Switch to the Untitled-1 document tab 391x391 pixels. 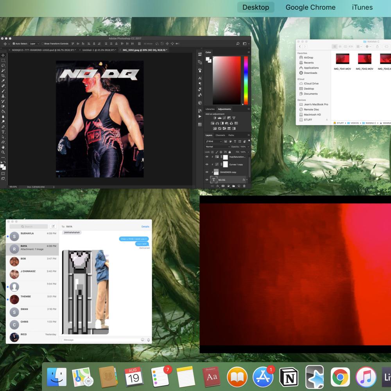(99, 50)
